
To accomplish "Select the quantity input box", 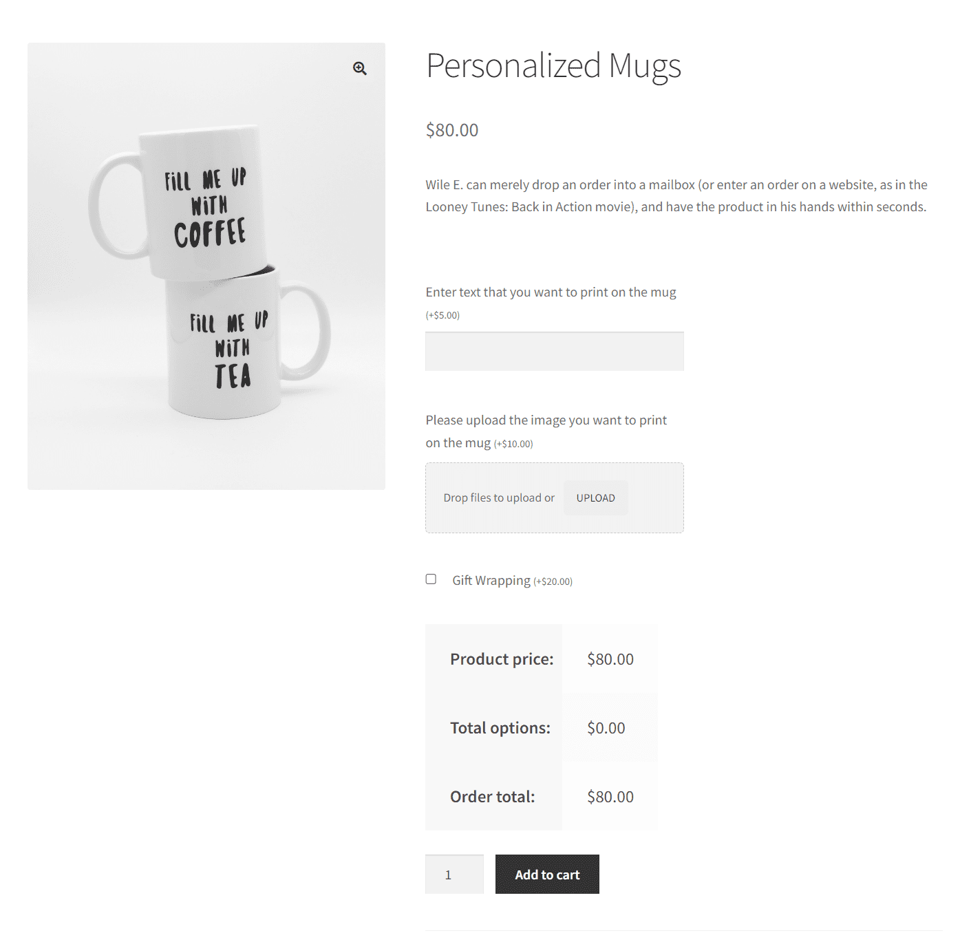I will pyautogui.click(x=454, y=875).
